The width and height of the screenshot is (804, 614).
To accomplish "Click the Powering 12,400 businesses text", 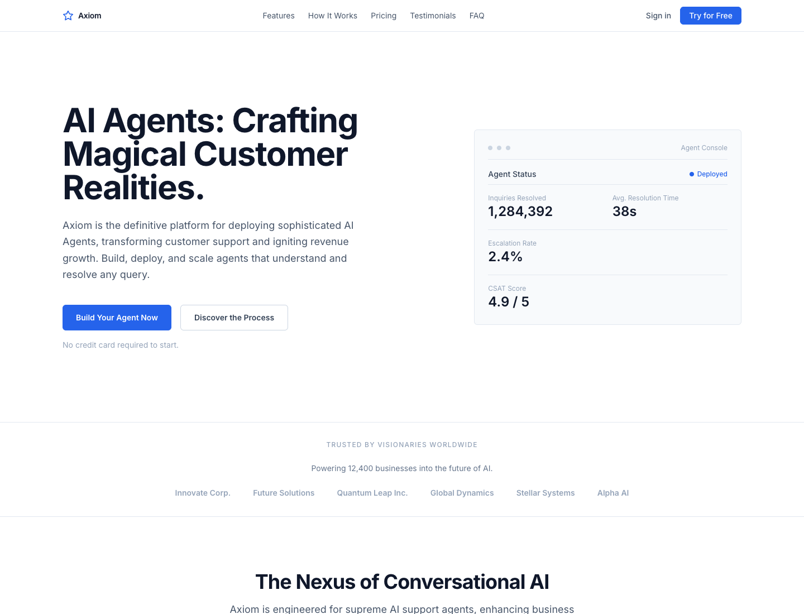I will tap(402, 468).
